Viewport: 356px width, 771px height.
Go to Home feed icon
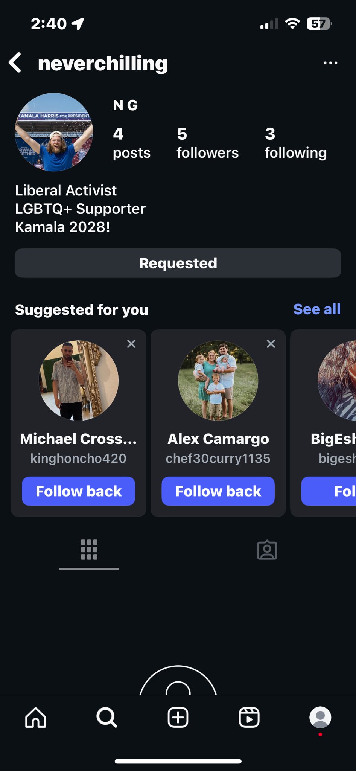pyautogui.click(x=35, y=718)
